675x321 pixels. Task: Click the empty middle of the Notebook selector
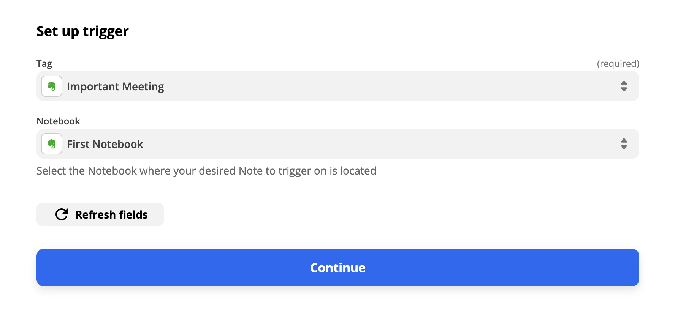click(x=380, y=144)
